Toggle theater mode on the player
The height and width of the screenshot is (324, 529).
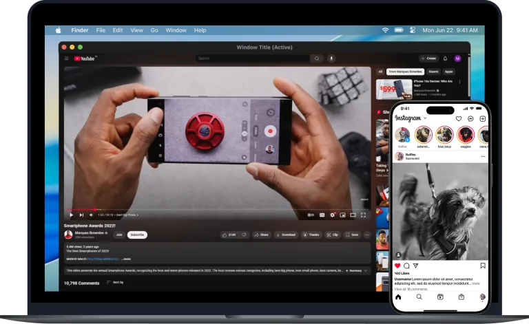click(x=353, y=215)
